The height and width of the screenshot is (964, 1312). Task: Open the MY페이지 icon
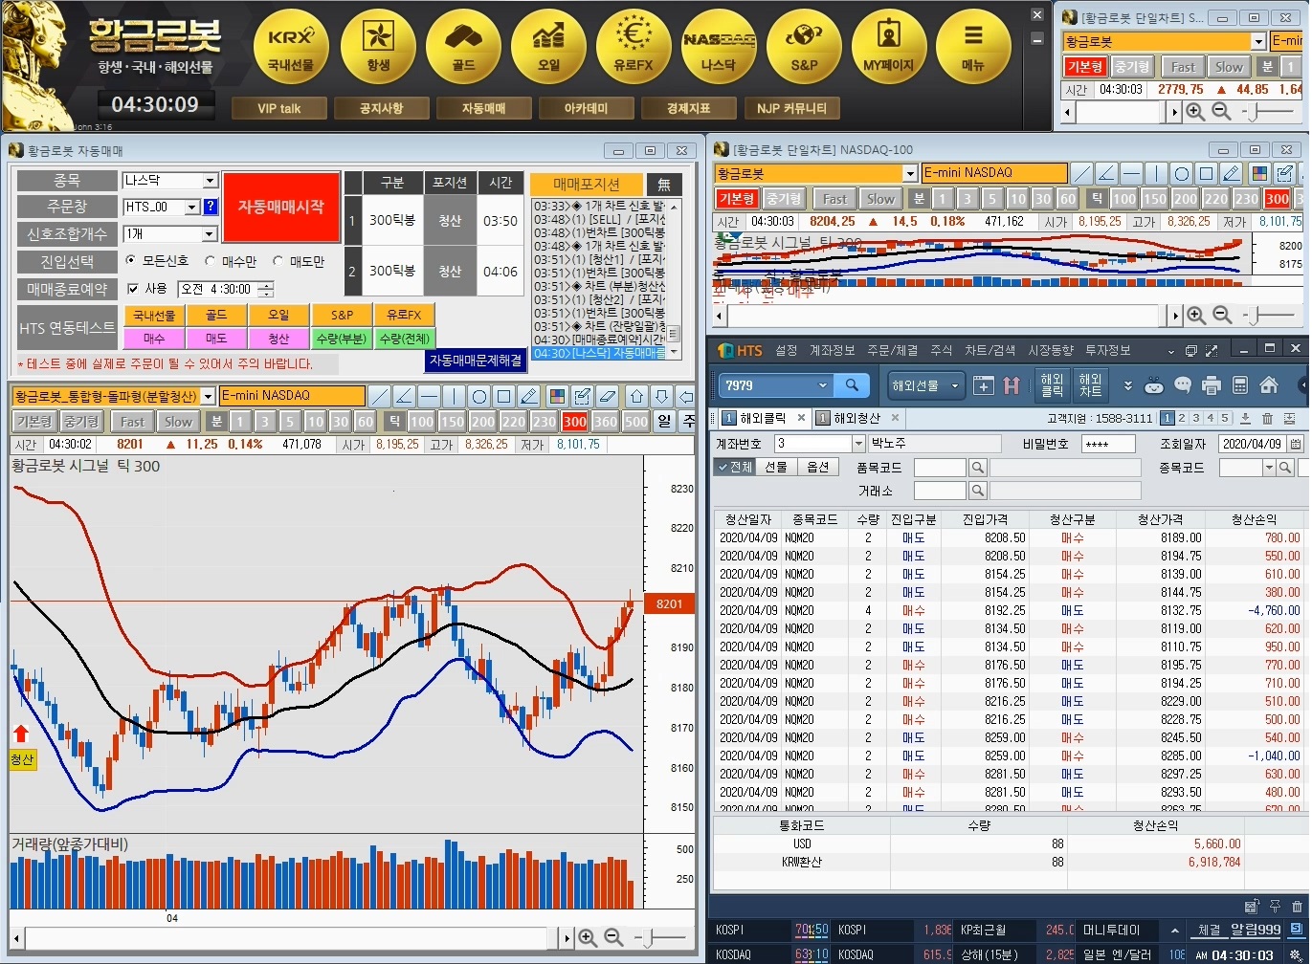tap(889, 45)
